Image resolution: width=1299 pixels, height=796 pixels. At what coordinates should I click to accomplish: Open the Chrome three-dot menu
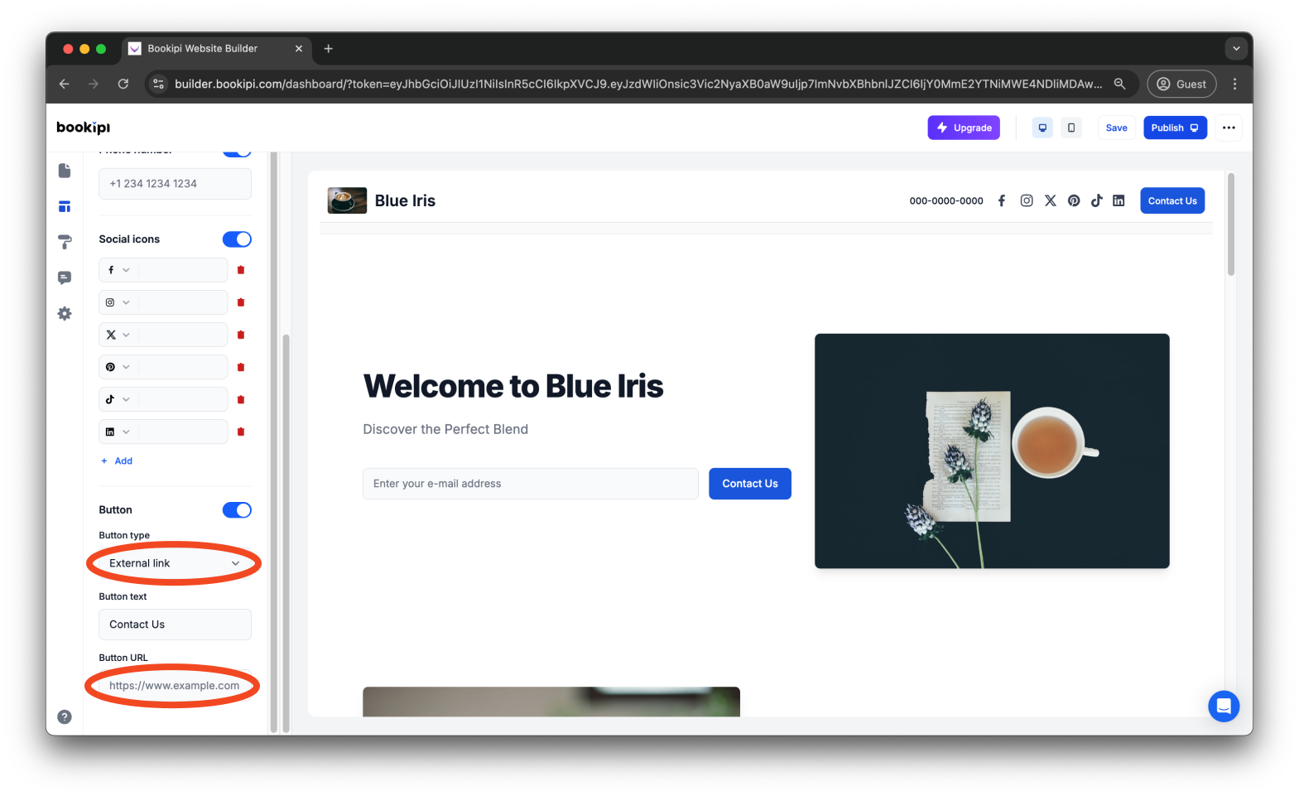tap(1234, 84)
